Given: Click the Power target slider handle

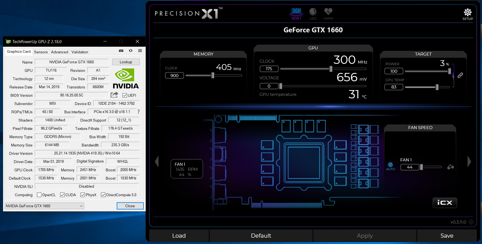Looking at the screenshot, I should [x=449, y=71].
